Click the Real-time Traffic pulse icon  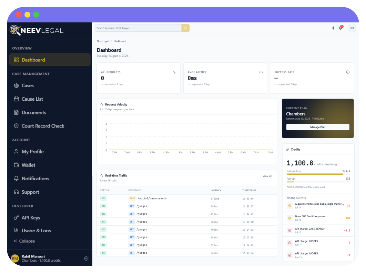(102, 175)
